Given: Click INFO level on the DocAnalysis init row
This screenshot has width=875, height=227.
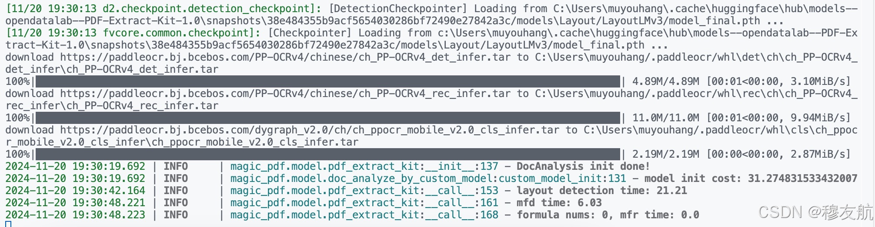Looking at the screenshot, I should click(176, 166).
